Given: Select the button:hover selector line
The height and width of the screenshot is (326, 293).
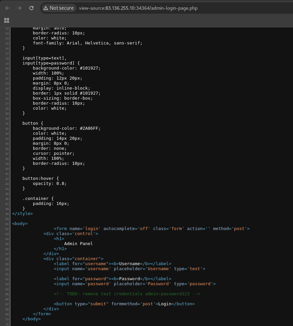Looking at the screenshot, I should [x=41, y=179].
